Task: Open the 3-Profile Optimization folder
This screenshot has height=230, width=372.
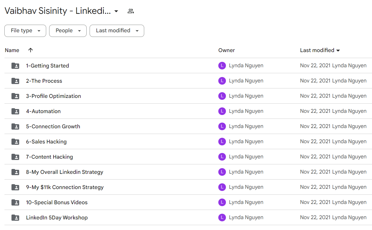Action: [53, 96]
